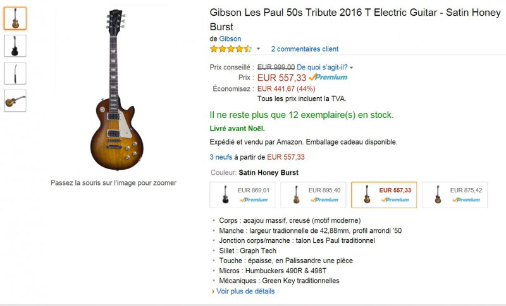Expand Voir plus de détails
This screenshot has width=506, height=306.
(x=245, y=291)
